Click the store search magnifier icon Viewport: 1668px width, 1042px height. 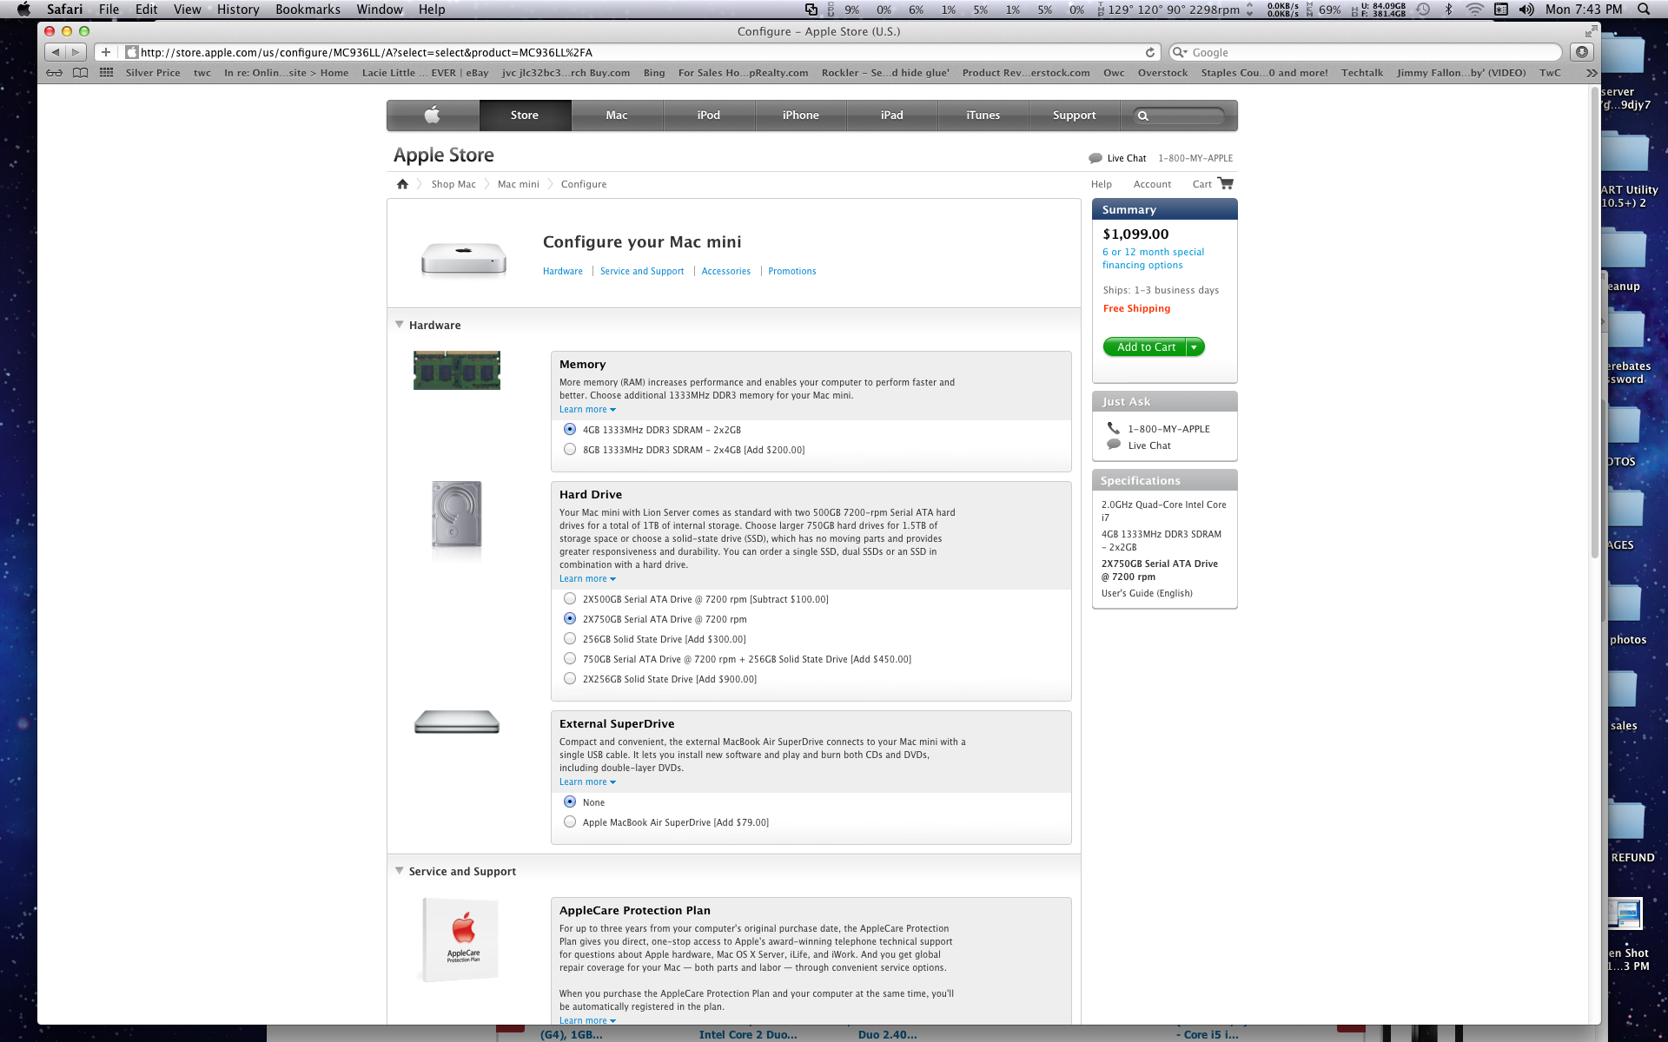tap(1143, 115)
